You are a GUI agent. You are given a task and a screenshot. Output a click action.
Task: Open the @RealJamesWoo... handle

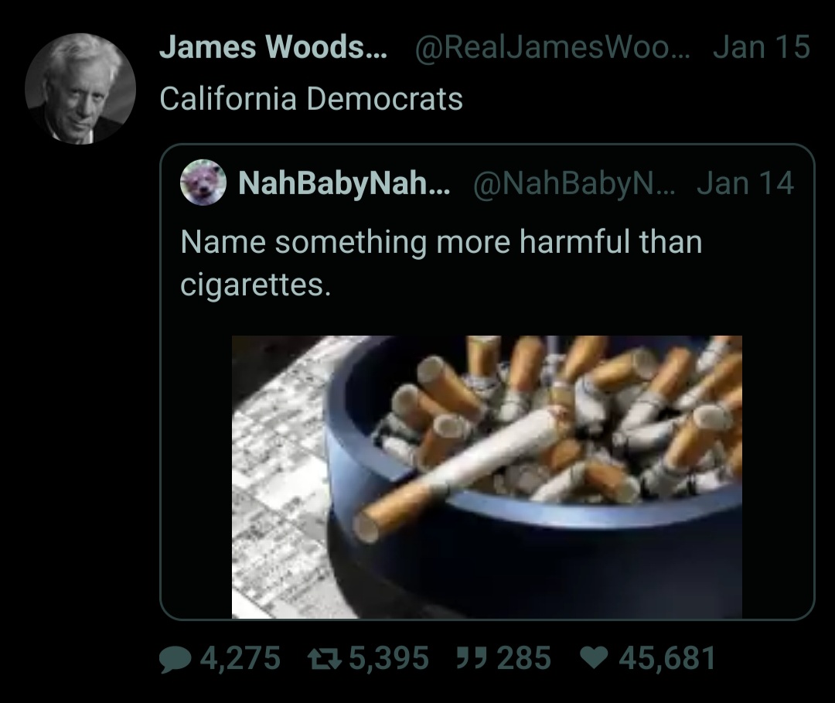[552, 46]
